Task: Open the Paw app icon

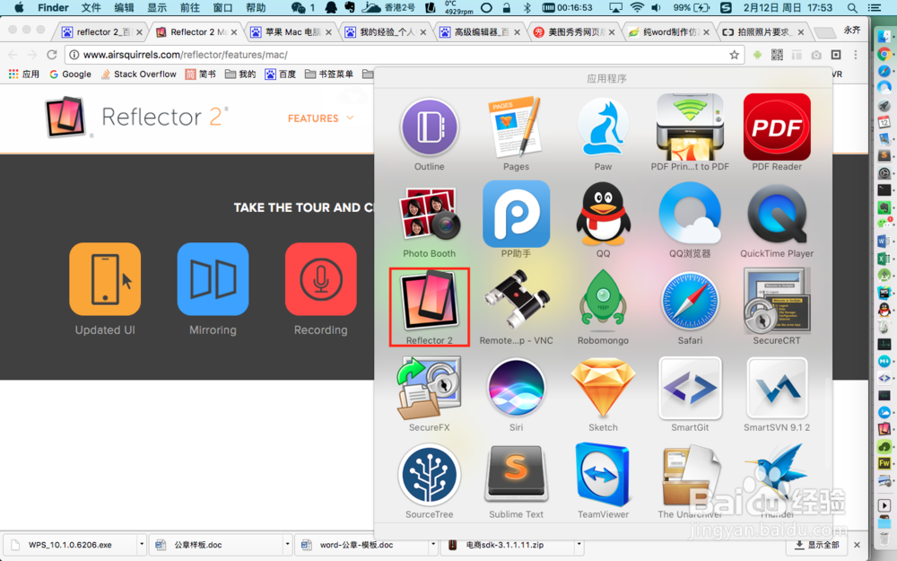Action: pos(603,127)
